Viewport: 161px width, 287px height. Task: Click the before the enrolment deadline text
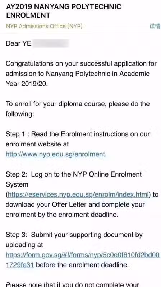point(82,265)
